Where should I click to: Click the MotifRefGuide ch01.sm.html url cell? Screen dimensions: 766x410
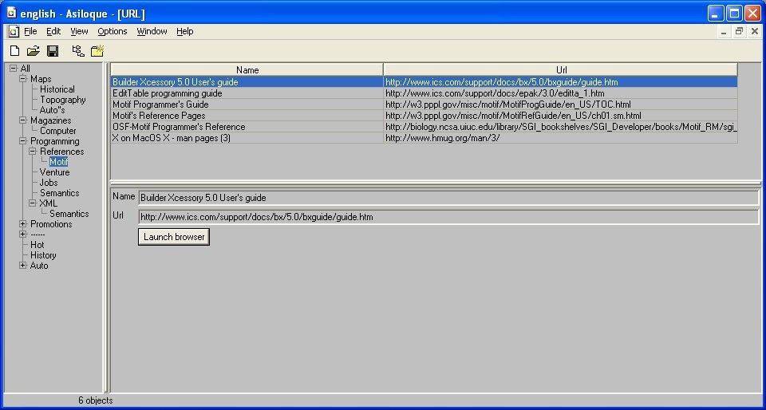561,116
